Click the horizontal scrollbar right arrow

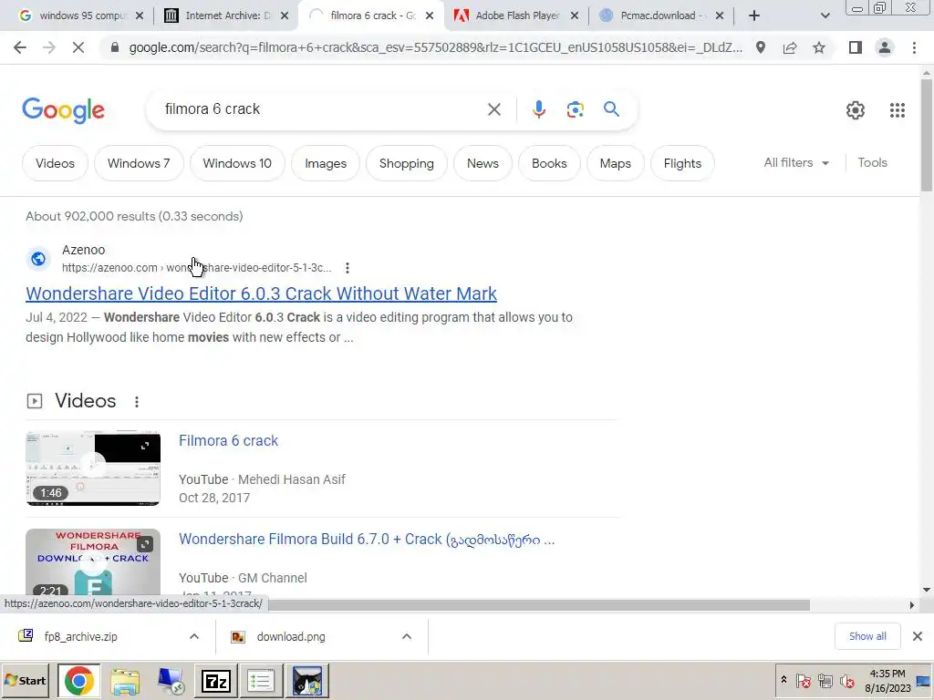click(x=911, y=605)
